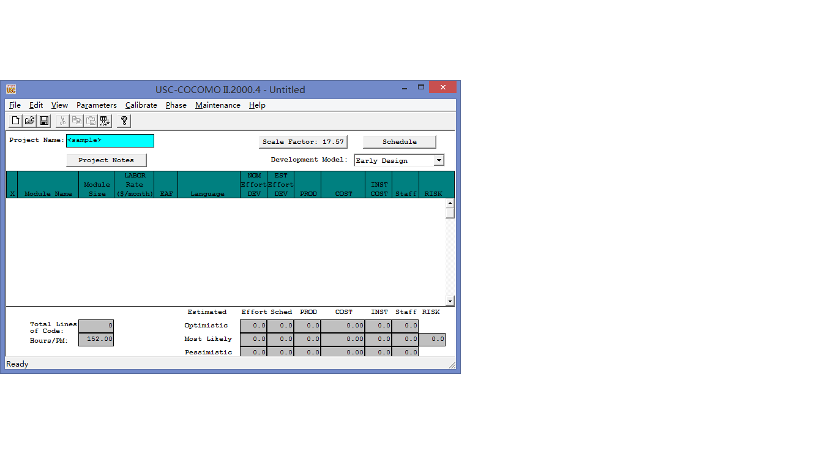Open the File menu
The height and width of the screenshot is (470, 836).
pyautogui.click(x=15, y=105)
